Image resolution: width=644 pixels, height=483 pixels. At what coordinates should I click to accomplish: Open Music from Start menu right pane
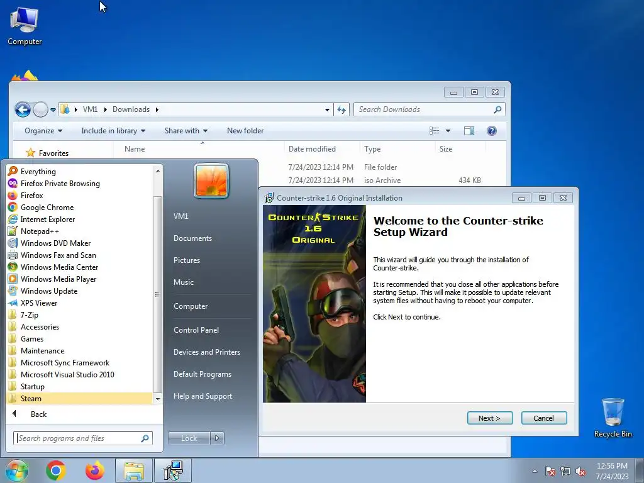pyautogui.click(x=183, y=282)
